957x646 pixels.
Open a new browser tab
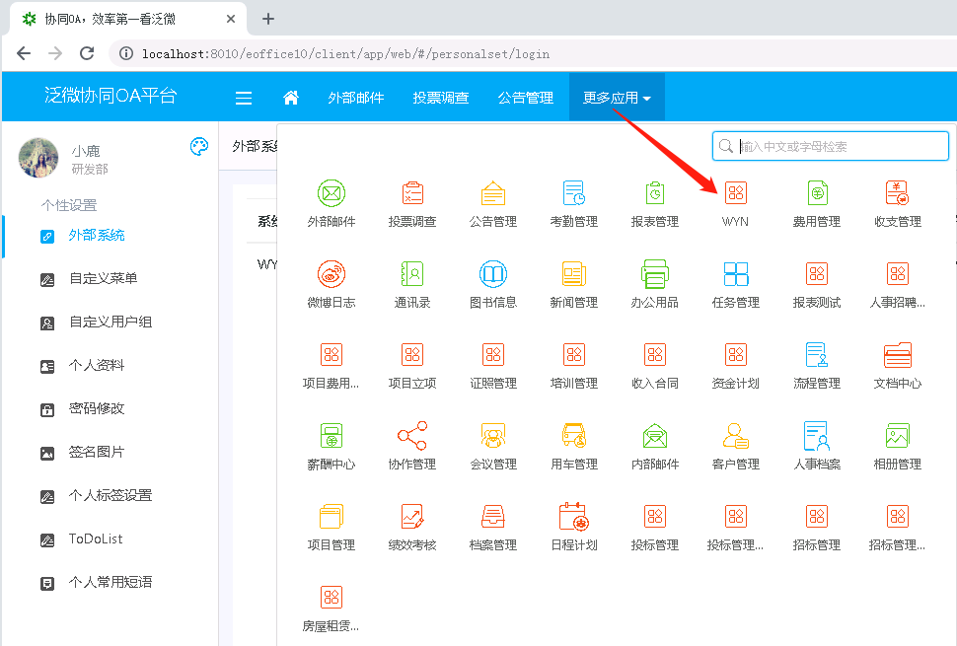267,19
